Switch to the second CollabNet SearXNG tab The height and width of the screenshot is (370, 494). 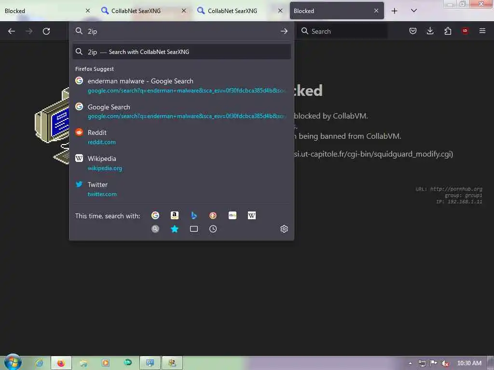click(143, 11)
